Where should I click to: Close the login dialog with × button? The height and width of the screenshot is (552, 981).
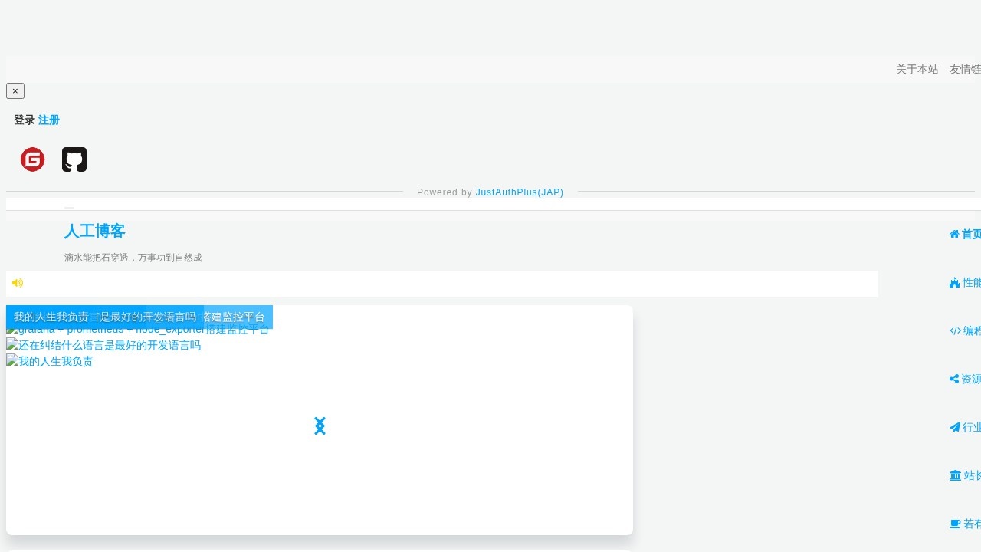[15, 90]
